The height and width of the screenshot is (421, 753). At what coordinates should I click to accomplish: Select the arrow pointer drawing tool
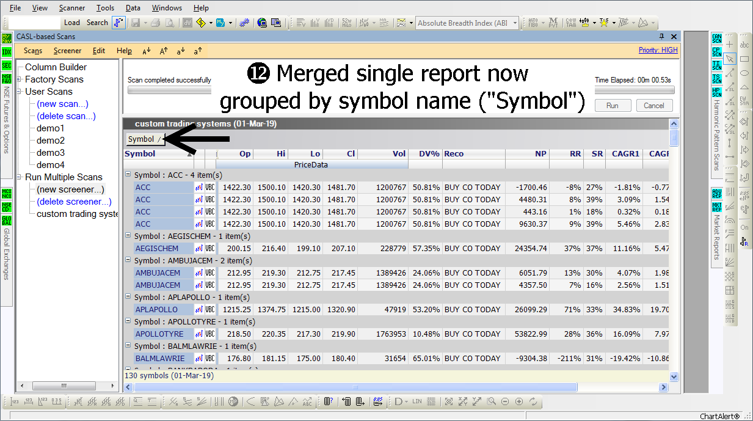tap(729, 59)
